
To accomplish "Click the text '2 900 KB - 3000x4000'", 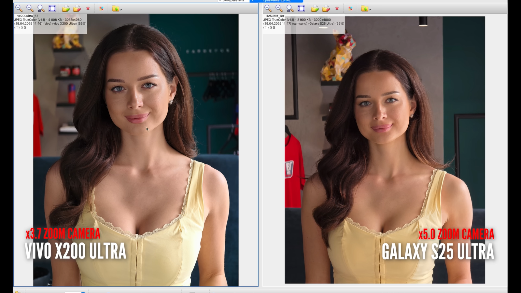I will pos(314,20).
